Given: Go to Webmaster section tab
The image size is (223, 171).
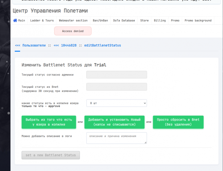Looking at the screenshot, I should click(x=73, y=20).
